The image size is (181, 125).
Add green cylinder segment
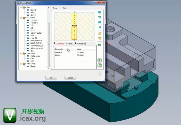coord(100,44)
